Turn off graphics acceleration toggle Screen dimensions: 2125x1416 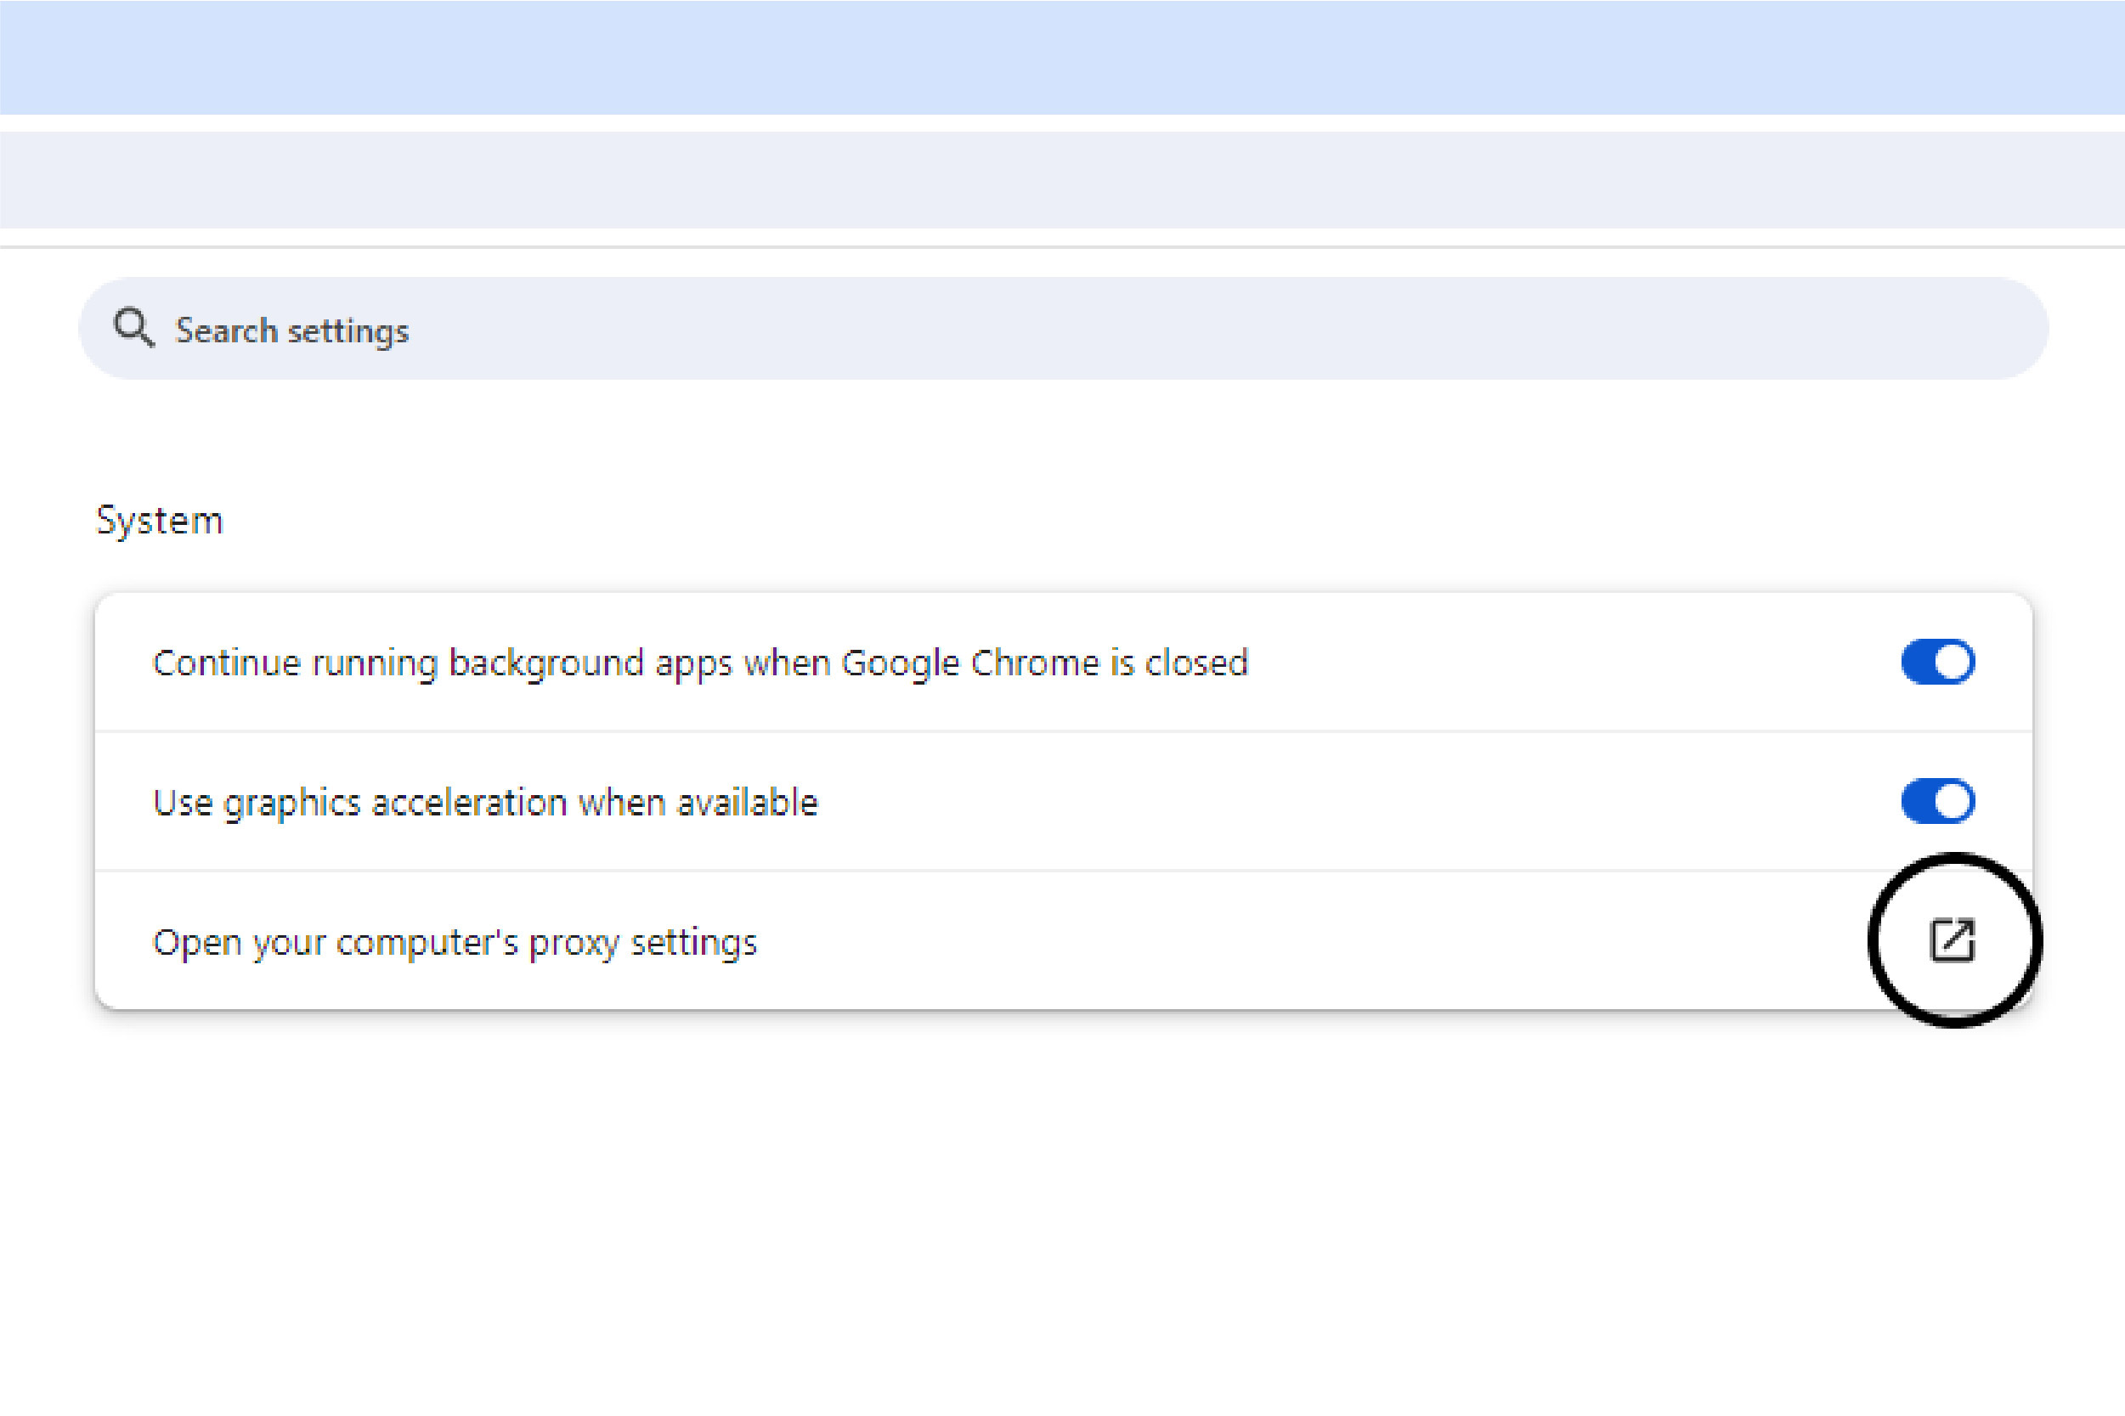tap(1937, 801)
